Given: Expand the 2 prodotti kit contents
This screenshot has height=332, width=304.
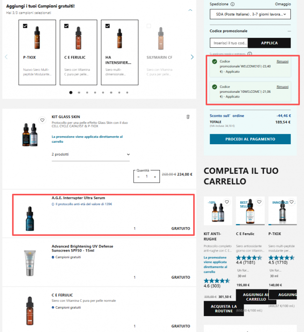Looking at the screenshot, I should (90, 155).
